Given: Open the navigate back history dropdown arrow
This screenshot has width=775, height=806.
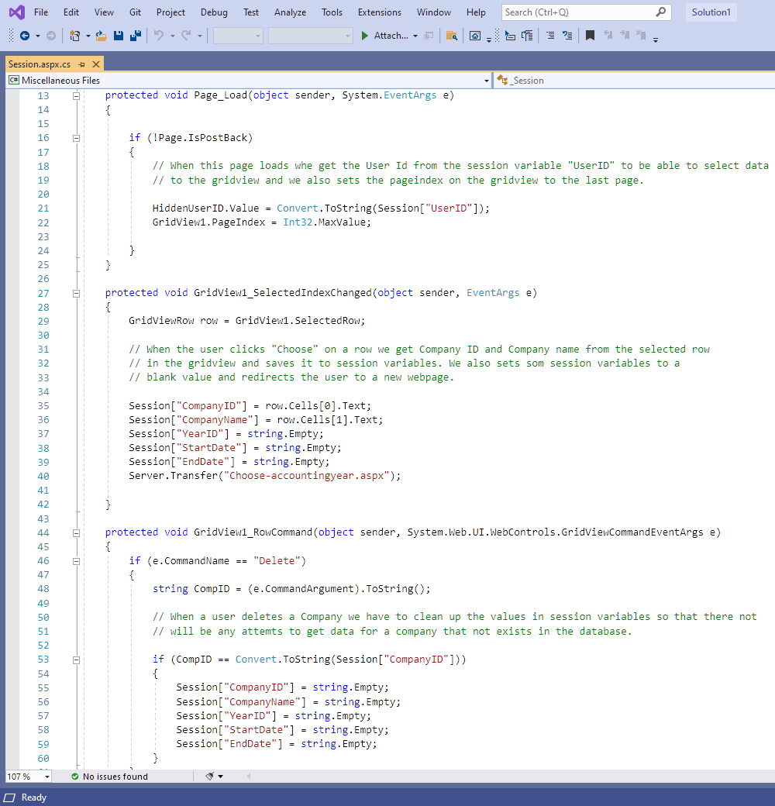Looking at the screenshot, I should (x=37, y=36).
